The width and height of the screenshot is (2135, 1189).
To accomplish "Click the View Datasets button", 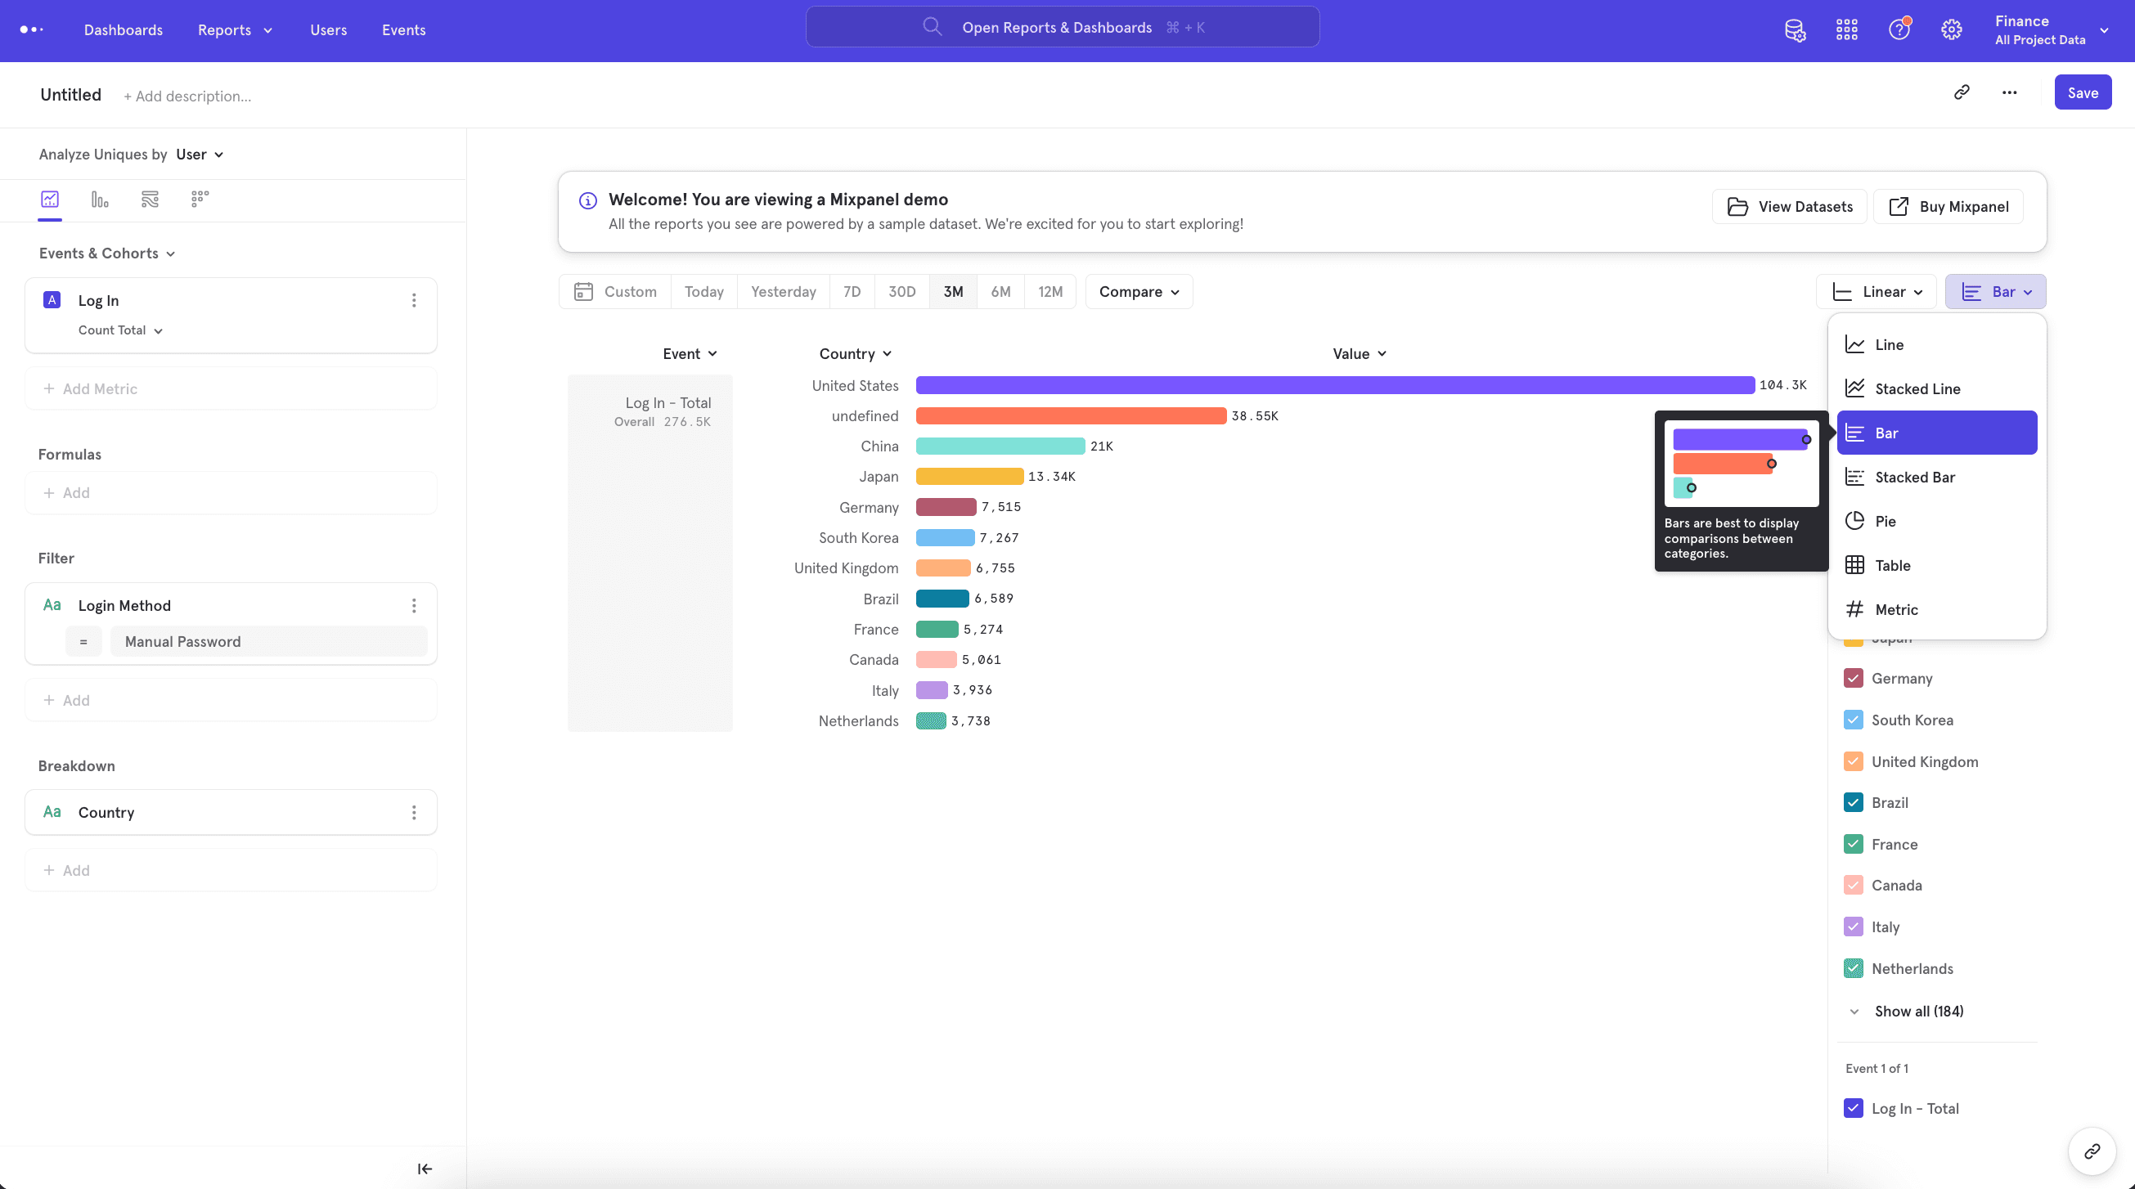I will point(1789,206).
